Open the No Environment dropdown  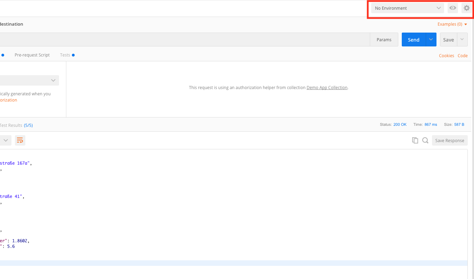coord(407,8)
